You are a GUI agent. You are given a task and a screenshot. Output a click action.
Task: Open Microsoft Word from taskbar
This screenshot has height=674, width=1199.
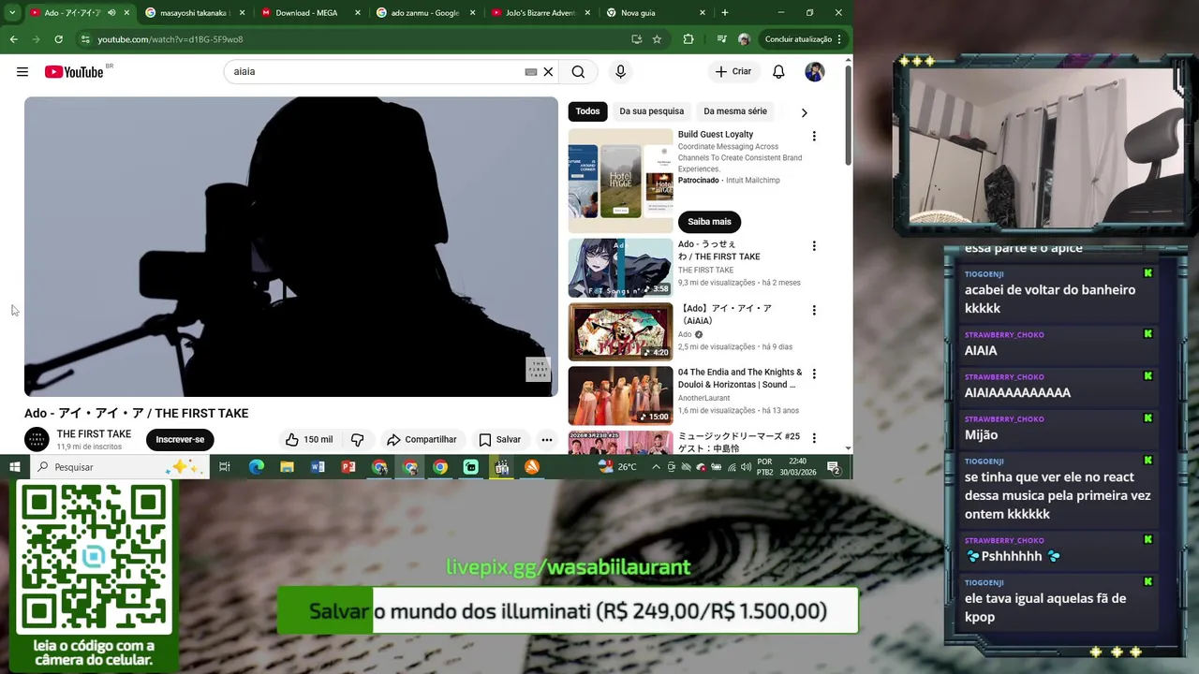[x=318, y=467]
